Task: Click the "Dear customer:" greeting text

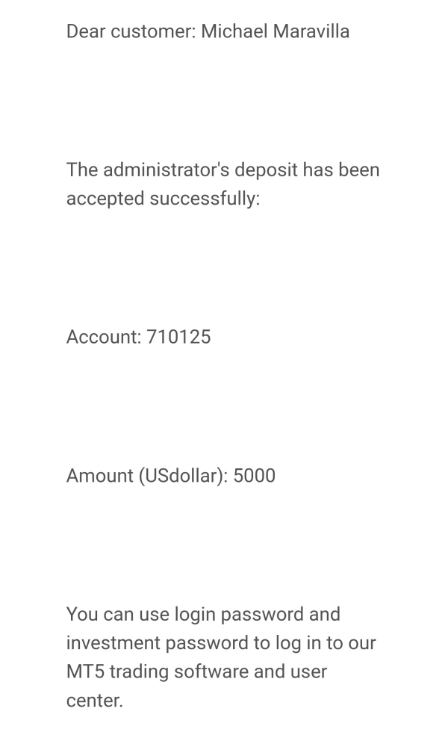Action: click(131, 31)
